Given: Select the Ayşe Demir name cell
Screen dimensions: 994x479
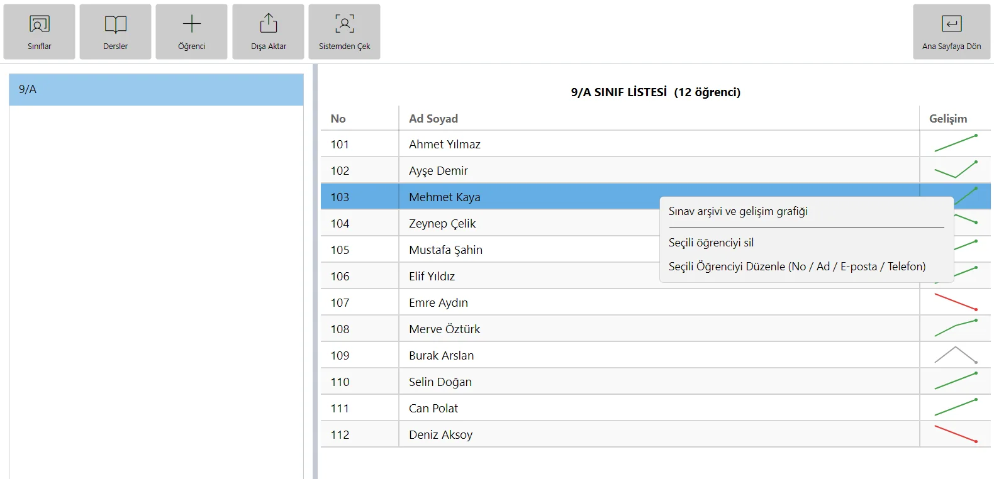Looking at the screenshot, I should 659,170.
